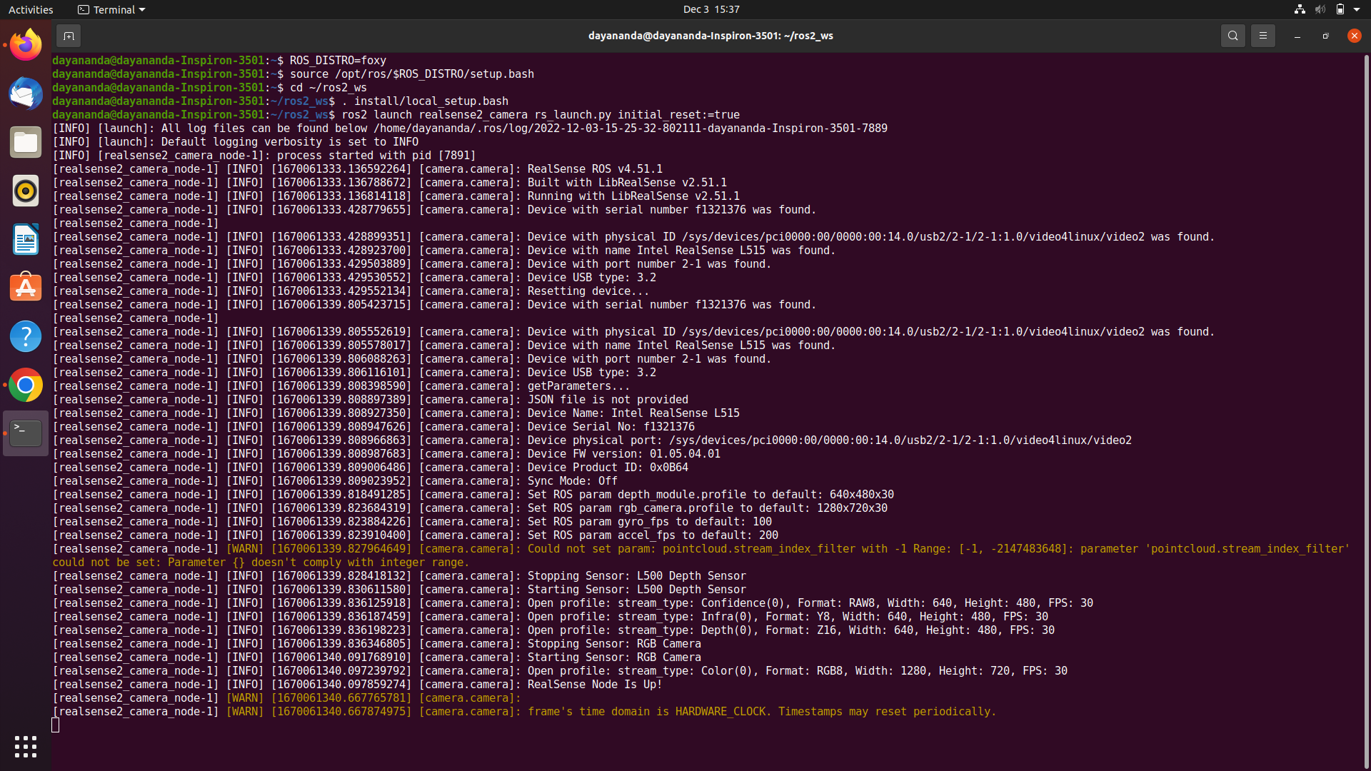Unmute audio via the muted speaker icon
The width and height of the screenshot is (1371, 771).
[1319, 9]
